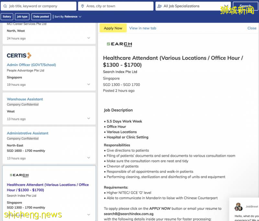Click the search magnifier icon in keyword field
Screen dimensions: 259x221
5,6
